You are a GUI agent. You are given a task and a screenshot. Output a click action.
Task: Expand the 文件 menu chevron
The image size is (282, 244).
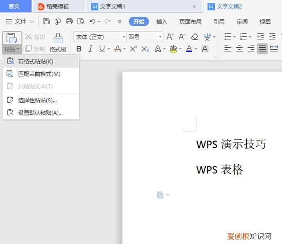click(32, 22)
